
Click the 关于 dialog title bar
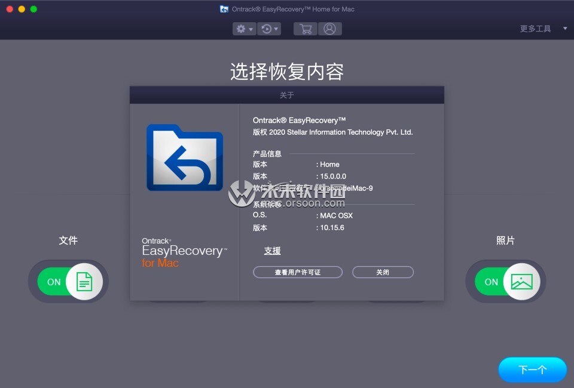click(x=286, y=94)
